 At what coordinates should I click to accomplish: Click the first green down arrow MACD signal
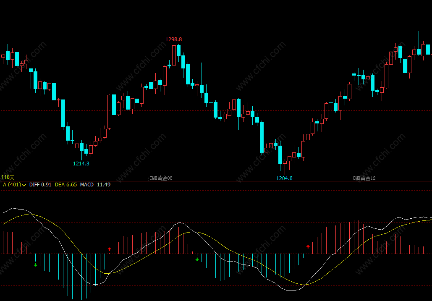click(36, 264)
